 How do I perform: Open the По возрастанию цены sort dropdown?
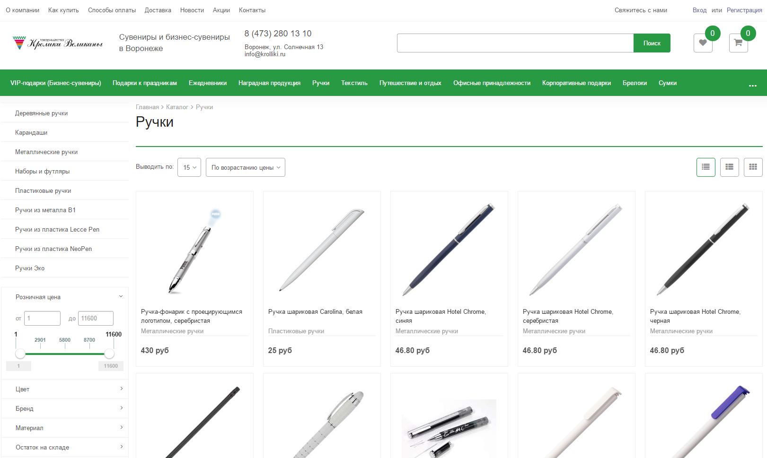(x=246, y=167)
